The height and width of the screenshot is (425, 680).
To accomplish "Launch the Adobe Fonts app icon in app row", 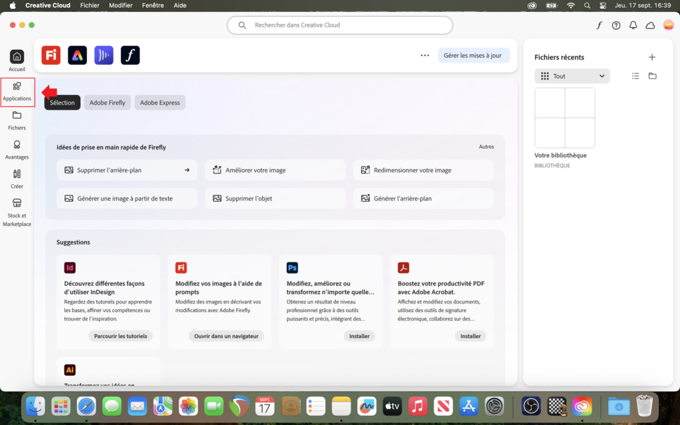I will click(130, 55).
